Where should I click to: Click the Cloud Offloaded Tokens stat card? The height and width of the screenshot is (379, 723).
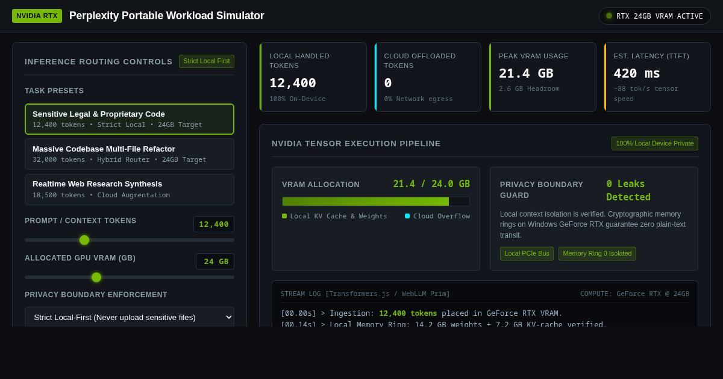(x=428, y=77)
